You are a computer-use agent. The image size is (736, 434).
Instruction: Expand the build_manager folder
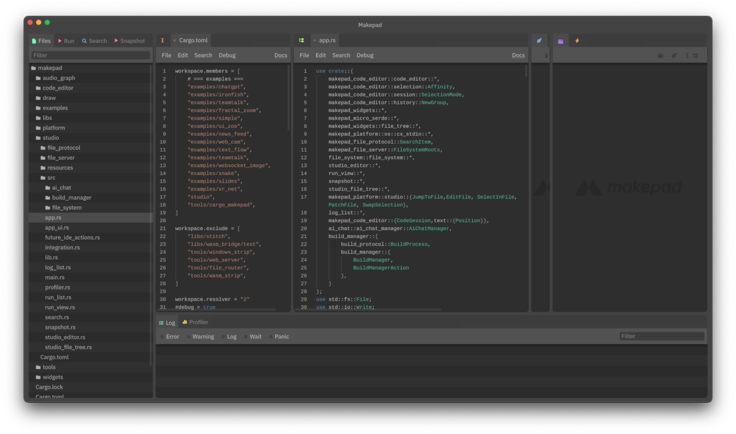91,198
